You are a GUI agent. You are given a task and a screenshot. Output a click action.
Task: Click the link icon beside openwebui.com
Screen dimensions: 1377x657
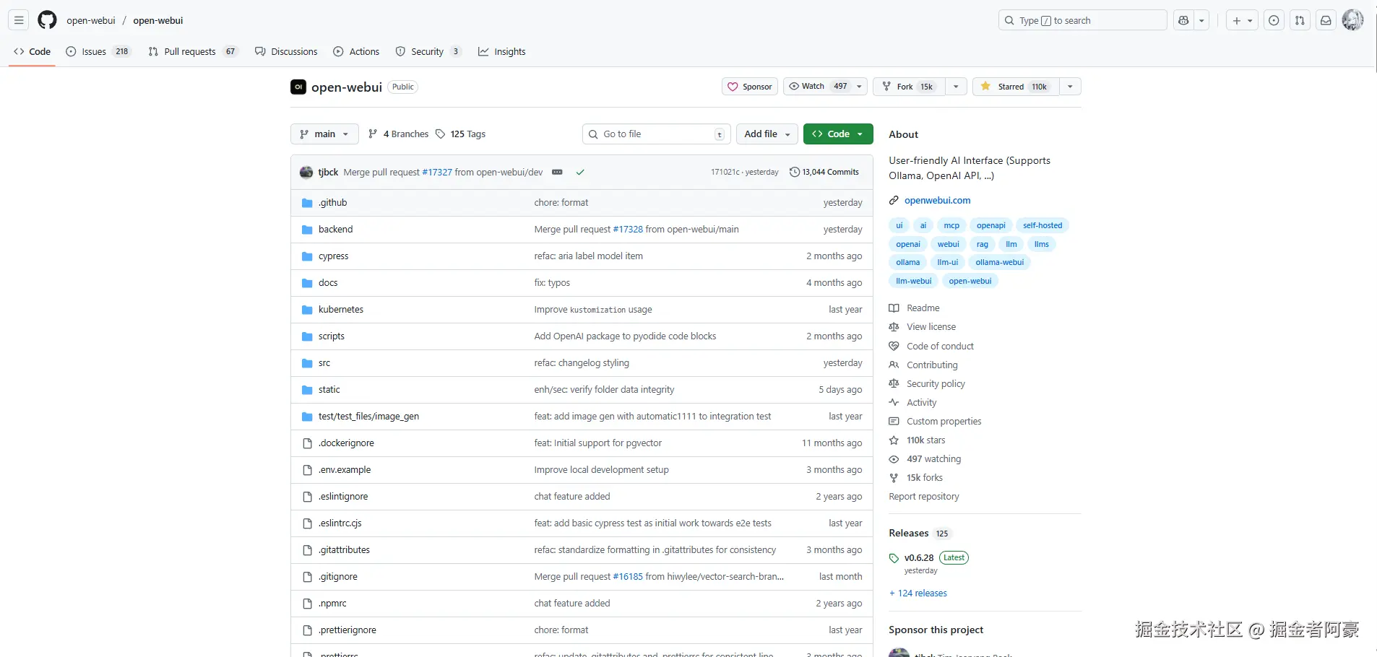pyautogui.click(x=894, y=201)
